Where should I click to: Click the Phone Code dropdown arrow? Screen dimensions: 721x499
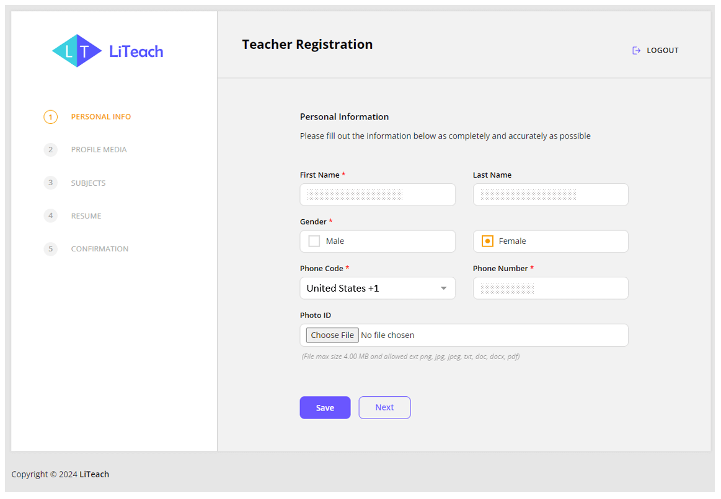(444, 289)
